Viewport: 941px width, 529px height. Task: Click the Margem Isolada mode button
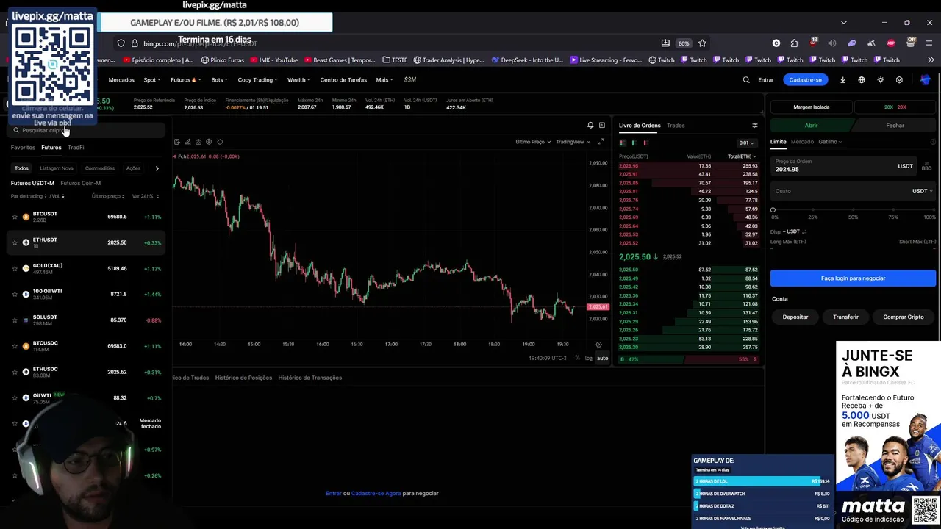pos(811,107)
